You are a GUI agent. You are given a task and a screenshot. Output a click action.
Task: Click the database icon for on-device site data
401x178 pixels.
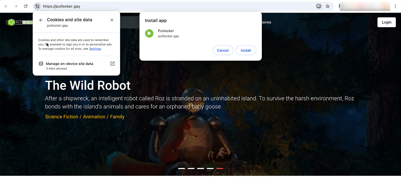41,64
